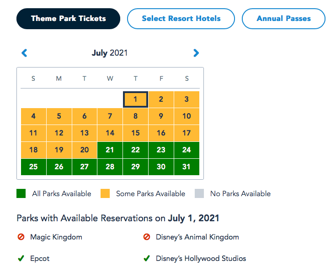Image resolution: width=336 pixels, height=276 pixels.
Task: Click the Epcot green checkmark
Action: tap(21, 259)
